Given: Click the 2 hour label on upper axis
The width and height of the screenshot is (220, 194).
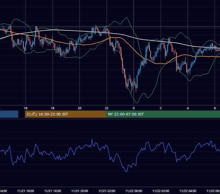Looking at the screenshot, I should pos(161,108).
